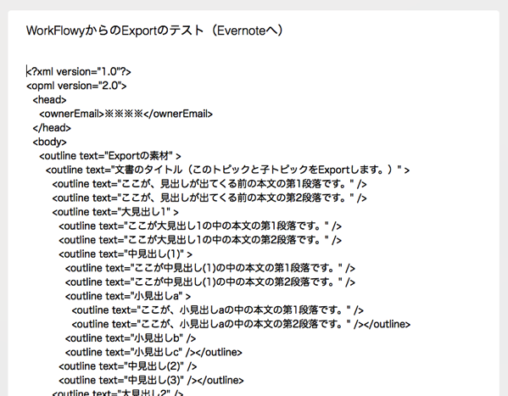Viewport: 508px width, 396px height.
Task: Click the opening '<head>' tag line
Action: (x=49, y=100)
